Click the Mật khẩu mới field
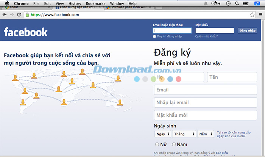This screenshot has width=265, height=157. pos(206,115)
